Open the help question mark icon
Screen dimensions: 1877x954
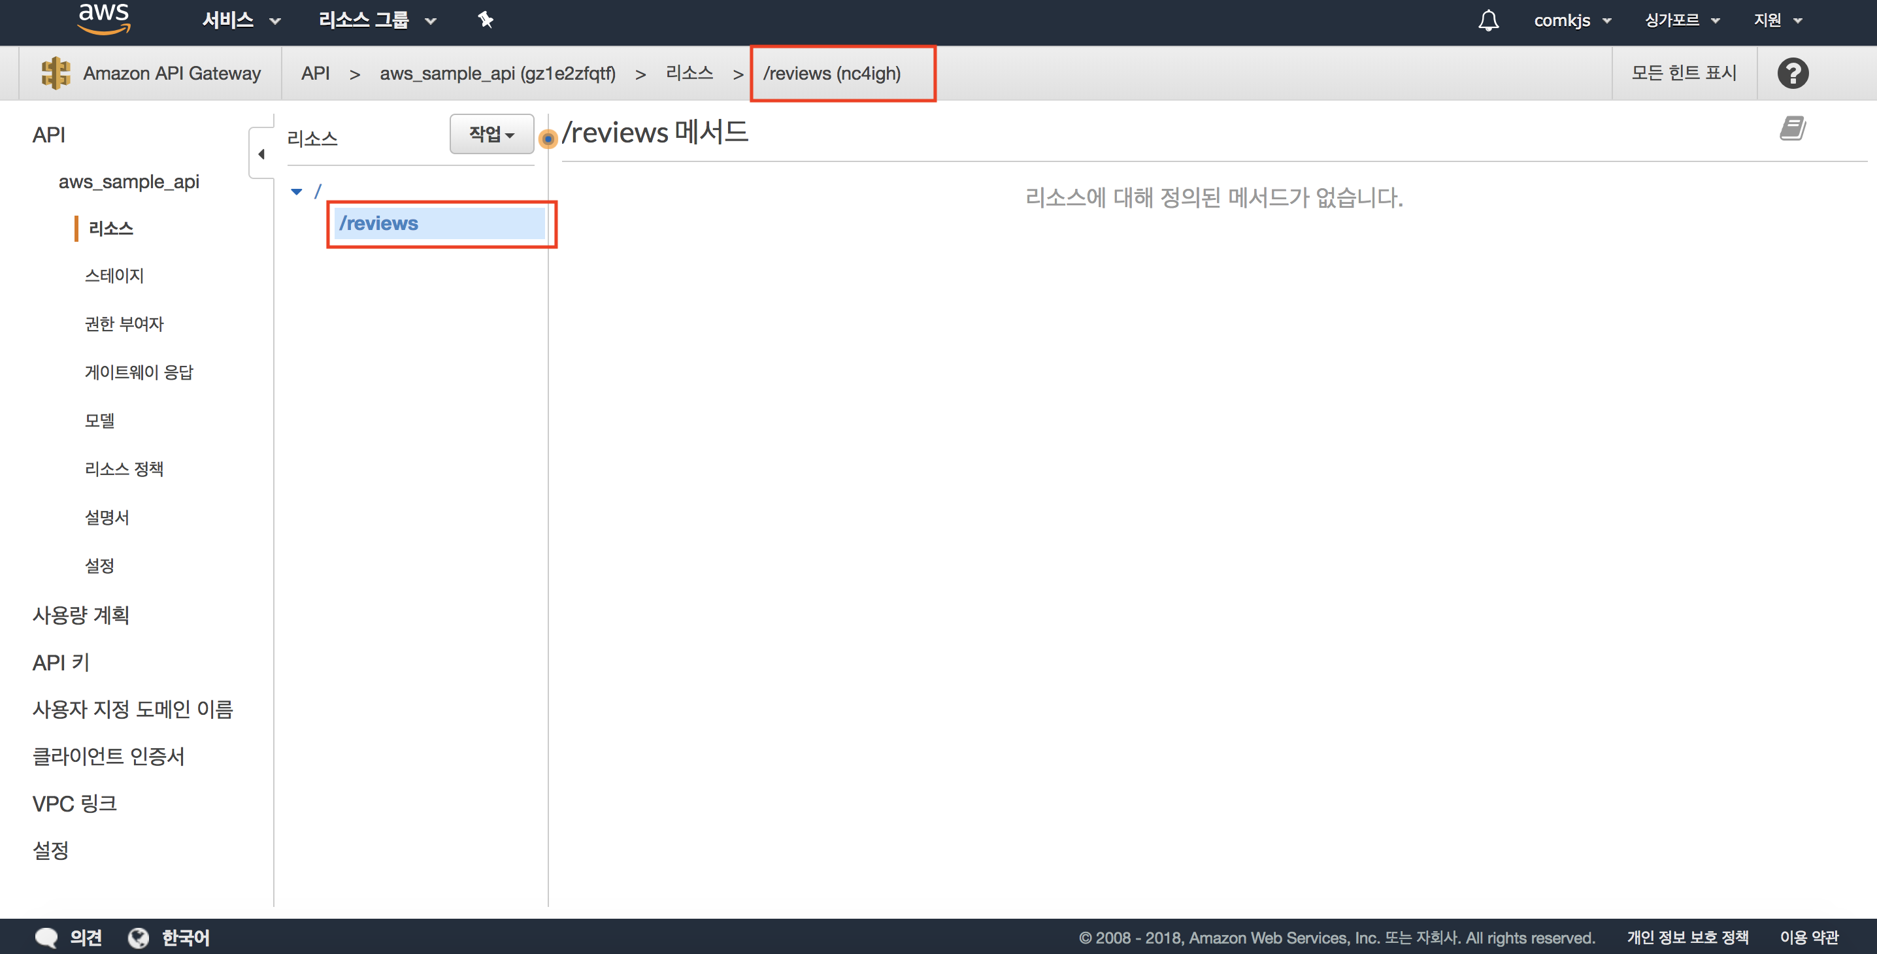pos(1793,74)
